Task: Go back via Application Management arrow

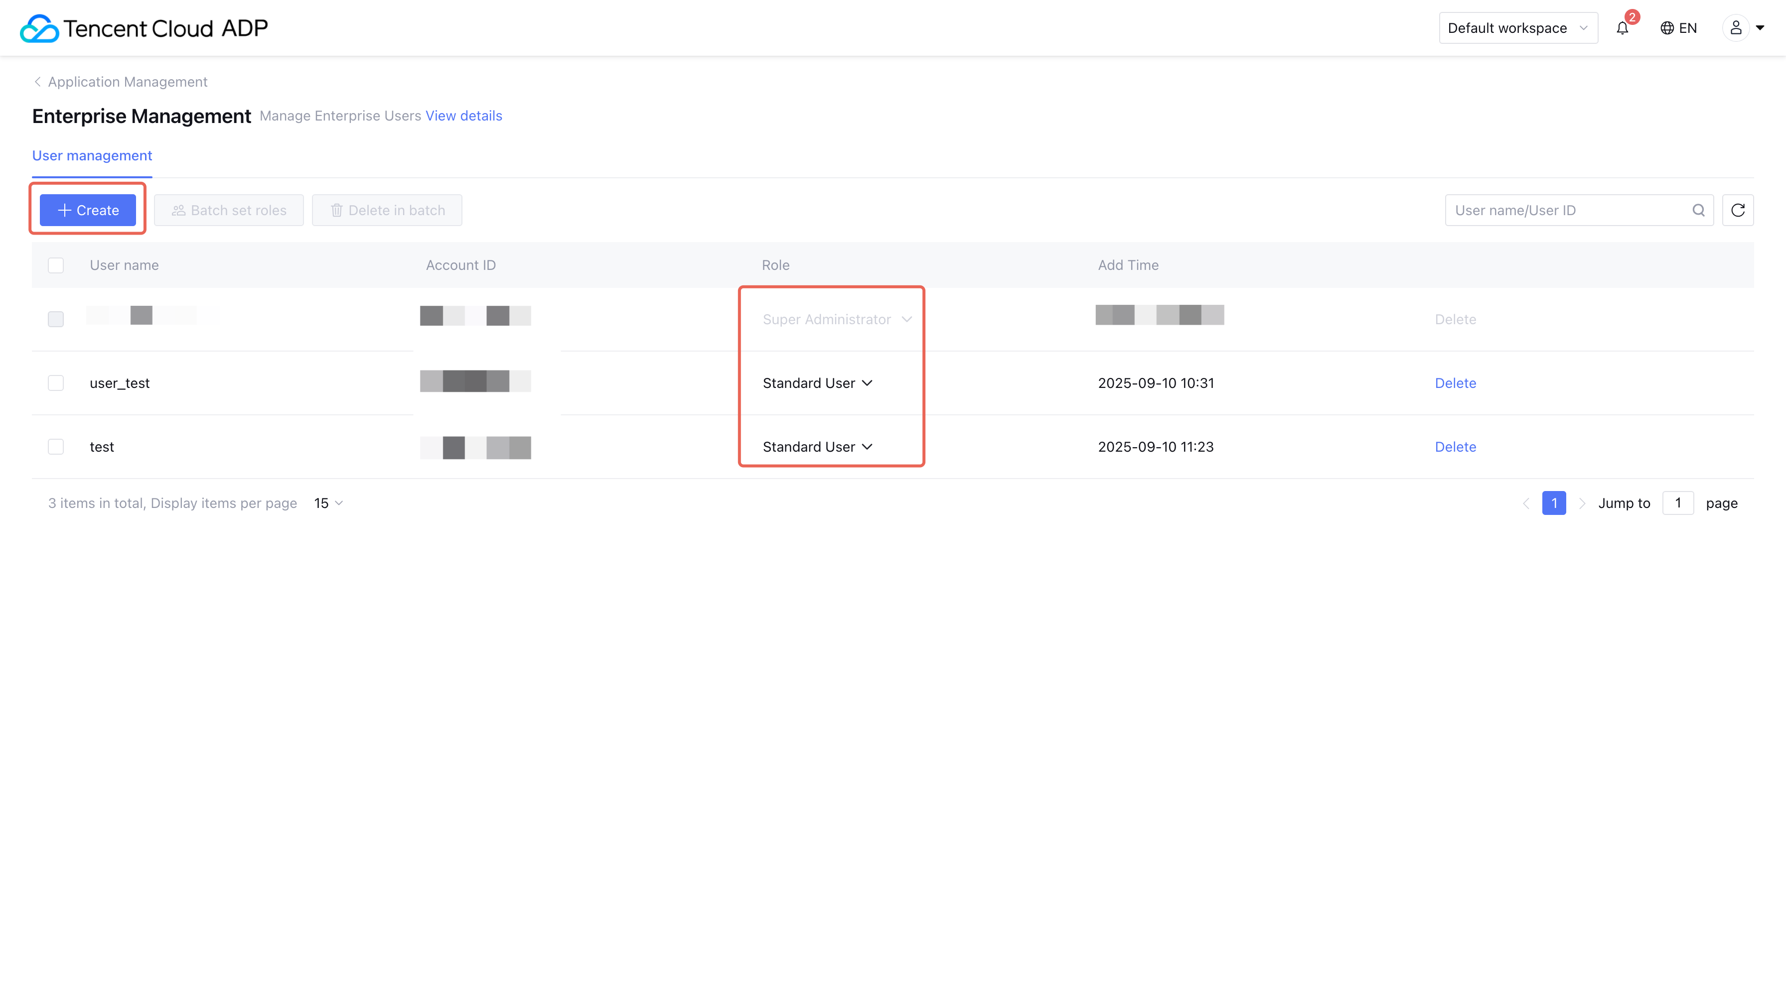Action: [37, 82]
